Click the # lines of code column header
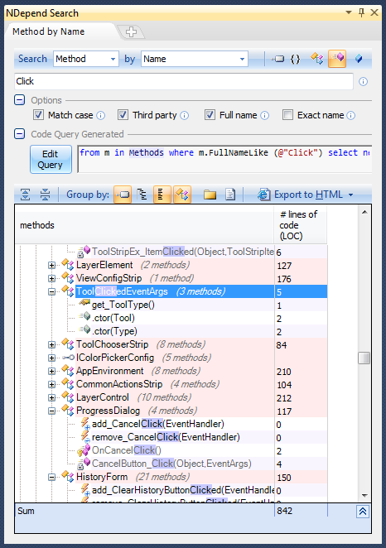The width and height of the screenshot is (386, 548). coord(301,225)
